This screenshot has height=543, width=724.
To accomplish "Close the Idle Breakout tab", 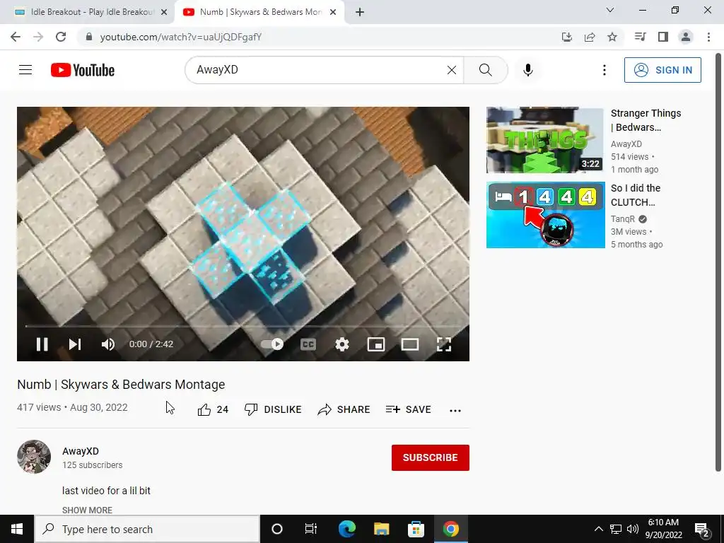I will pyautogui.click(x=164, y=12).
